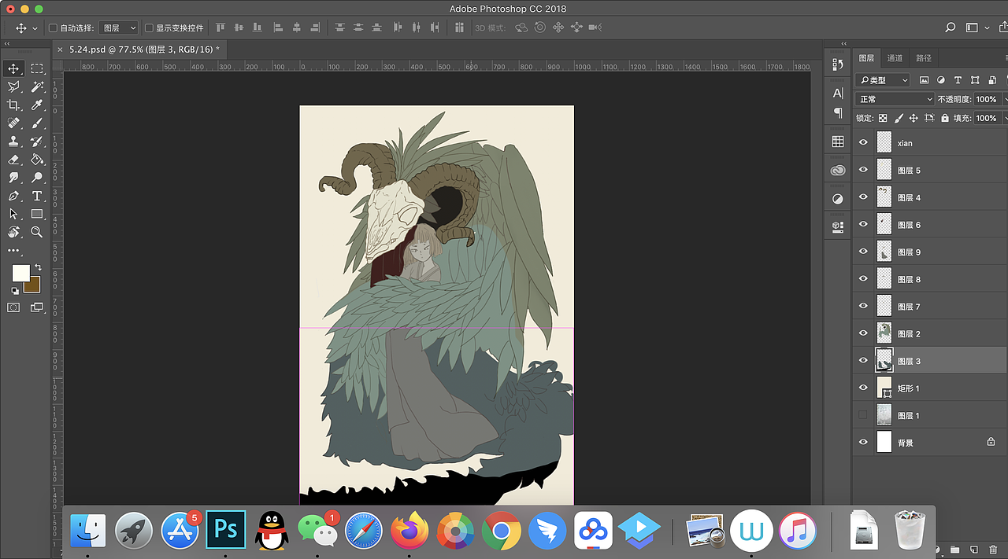Select the Pen tool
Viewport: 1008px width, 559px height.
click(x=13, y=196)
